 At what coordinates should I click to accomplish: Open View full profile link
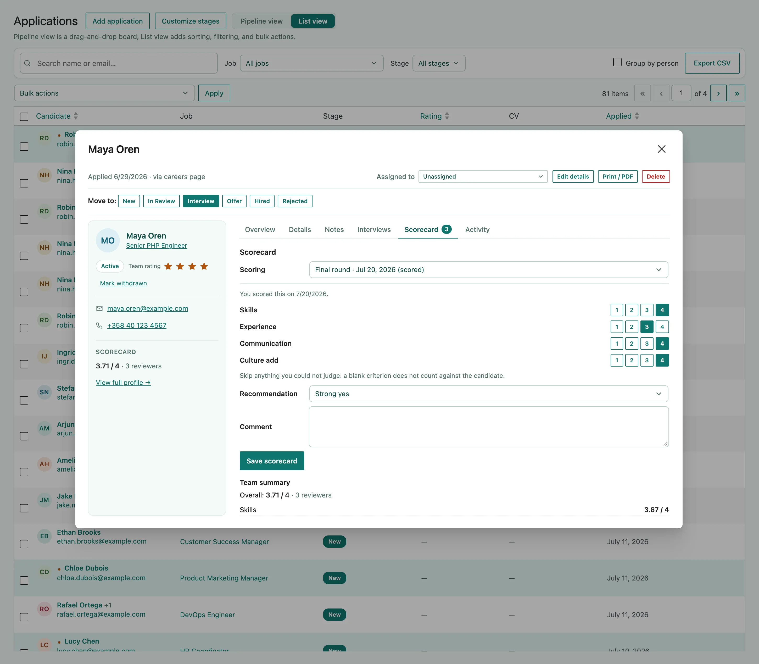[x=123, y=382]
